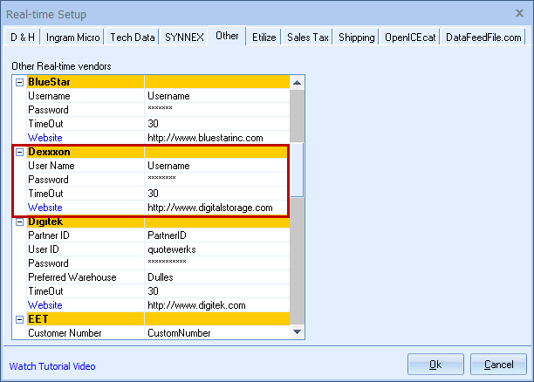Select the EET header row
534x382 pixels.
[x=158, y=319]
